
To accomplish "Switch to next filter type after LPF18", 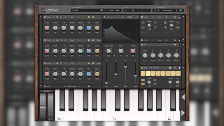I will pos(137,17).
